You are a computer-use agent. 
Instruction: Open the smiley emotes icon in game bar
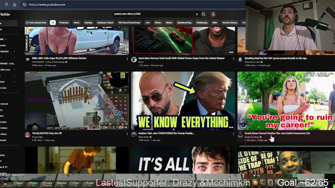255,183
